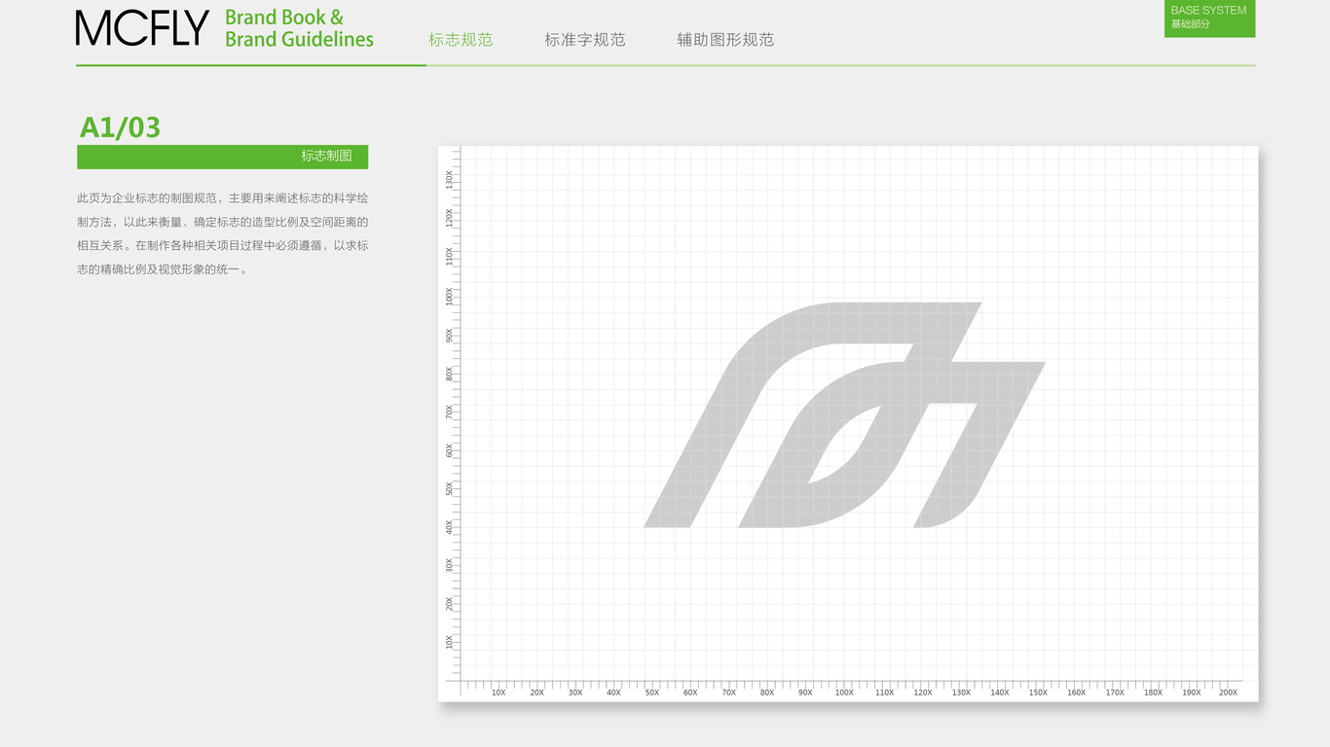Image resolution: width=1330 pixels, height=747 pixels.
Task: Click the BASE SYSTEM 基础部分 badge
Action: [x=1209, y=18]
